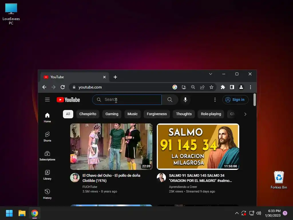The width and height of the screenshot is (293, 220).
Task: Click the Sign in button
Action: (235, 100)
